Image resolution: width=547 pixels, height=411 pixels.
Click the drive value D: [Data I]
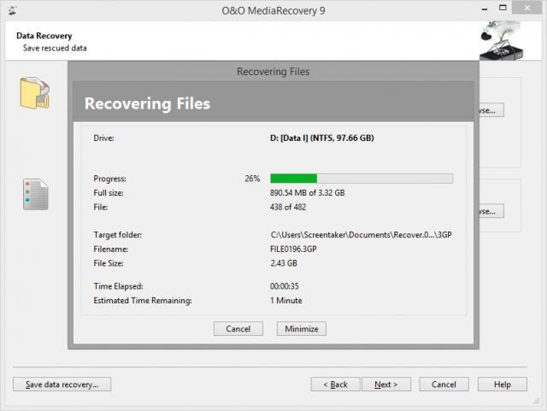(321, 138)
